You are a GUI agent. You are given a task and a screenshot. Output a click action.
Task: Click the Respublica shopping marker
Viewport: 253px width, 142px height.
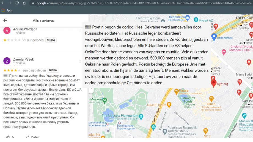tap(188, 18)
